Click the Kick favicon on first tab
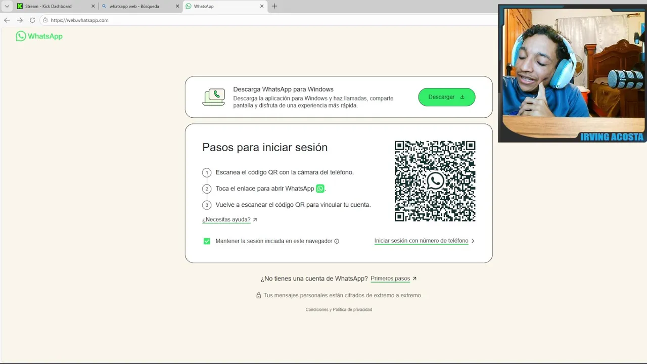 click(x=20, y=6)
